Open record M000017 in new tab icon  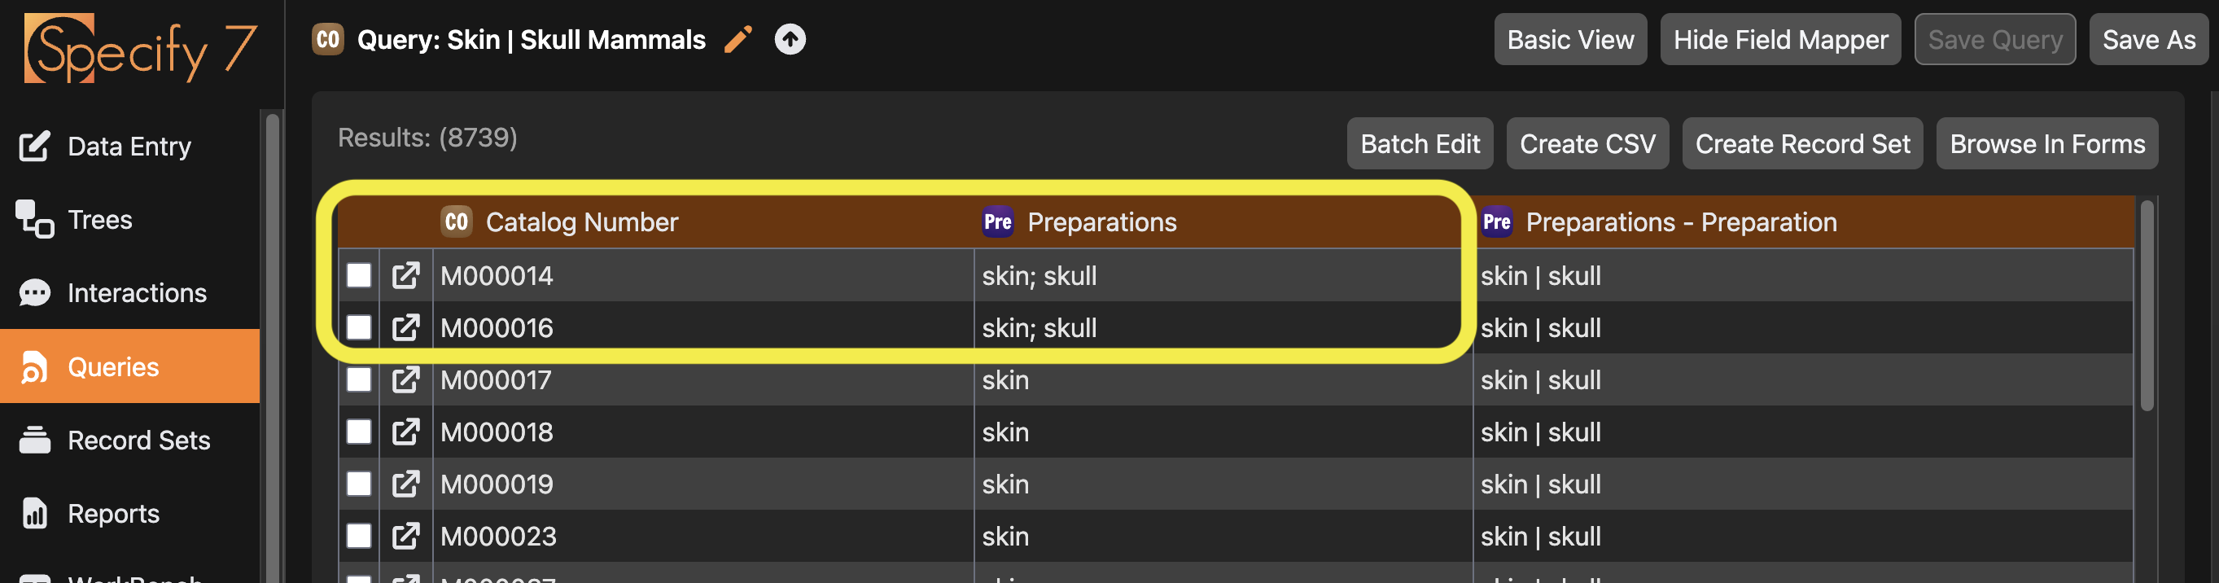click(x=405, y=379)
